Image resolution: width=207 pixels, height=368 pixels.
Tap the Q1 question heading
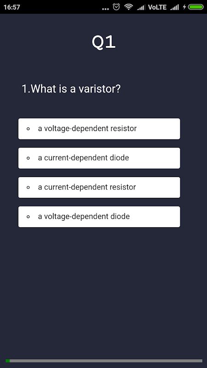pos(103,42)
